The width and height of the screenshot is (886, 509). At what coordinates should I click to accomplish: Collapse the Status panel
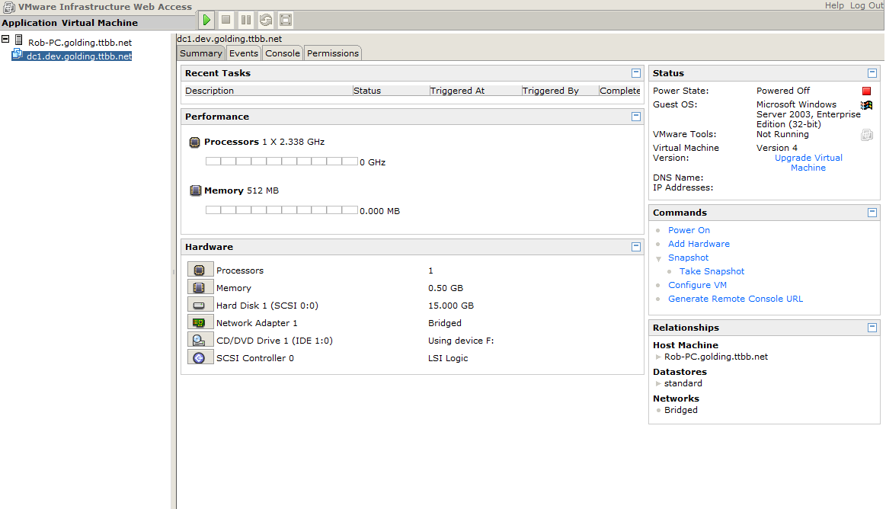point(872,73)
